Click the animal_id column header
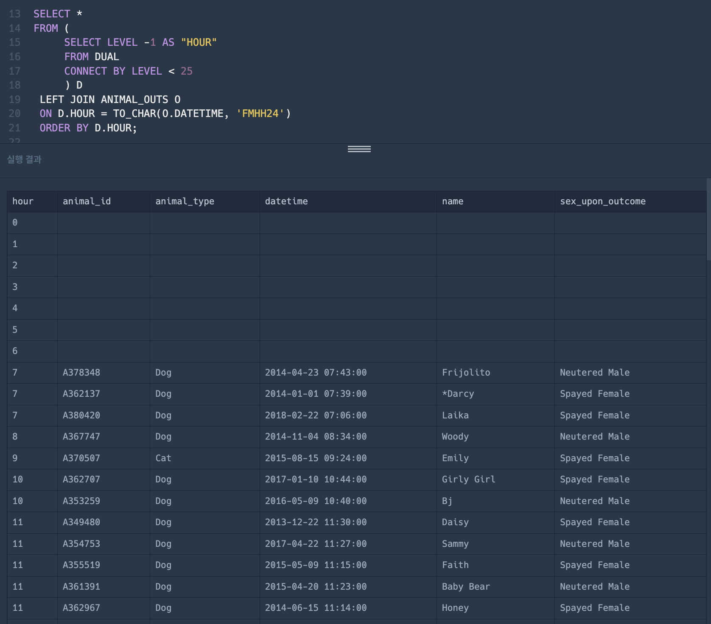 click(87, 201)
